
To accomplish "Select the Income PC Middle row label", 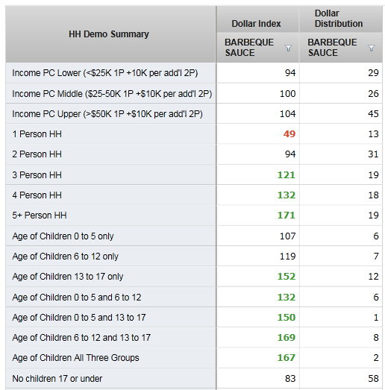I will pyautogui.click(x=112, y=94).
